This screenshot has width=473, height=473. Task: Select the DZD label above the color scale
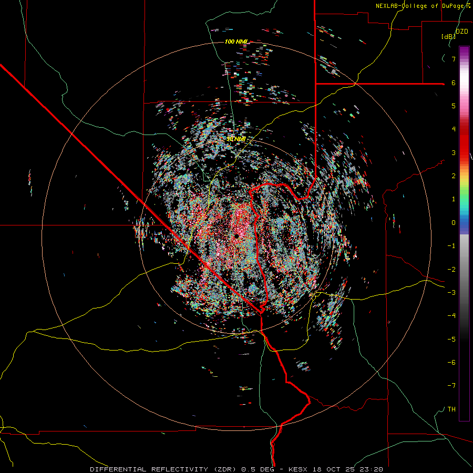[x=461, y=31]
